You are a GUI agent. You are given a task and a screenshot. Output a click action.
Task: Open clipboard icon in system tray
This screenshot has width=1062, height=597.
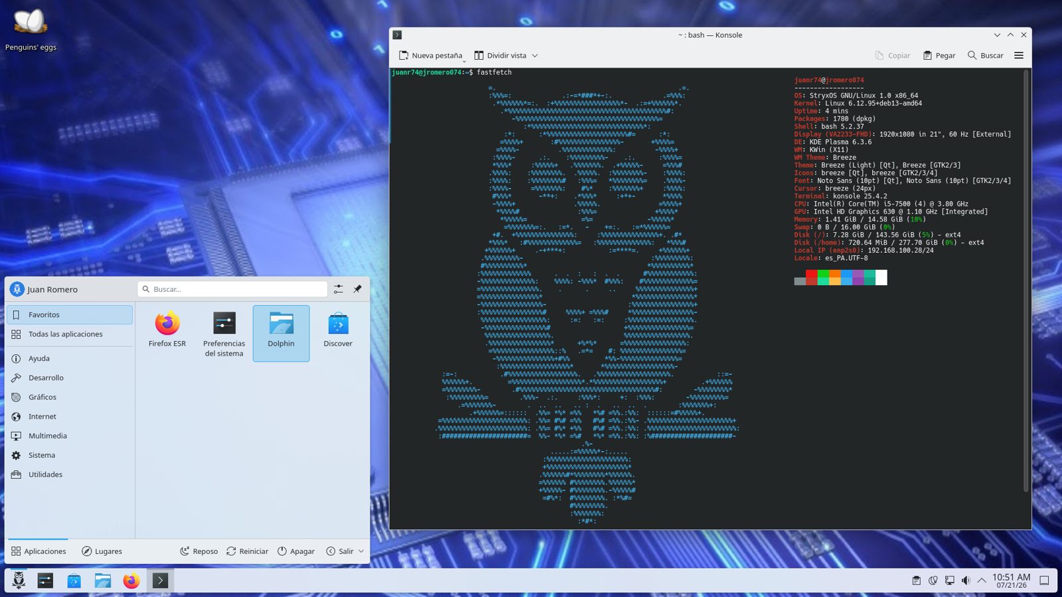tap(916, 580)
